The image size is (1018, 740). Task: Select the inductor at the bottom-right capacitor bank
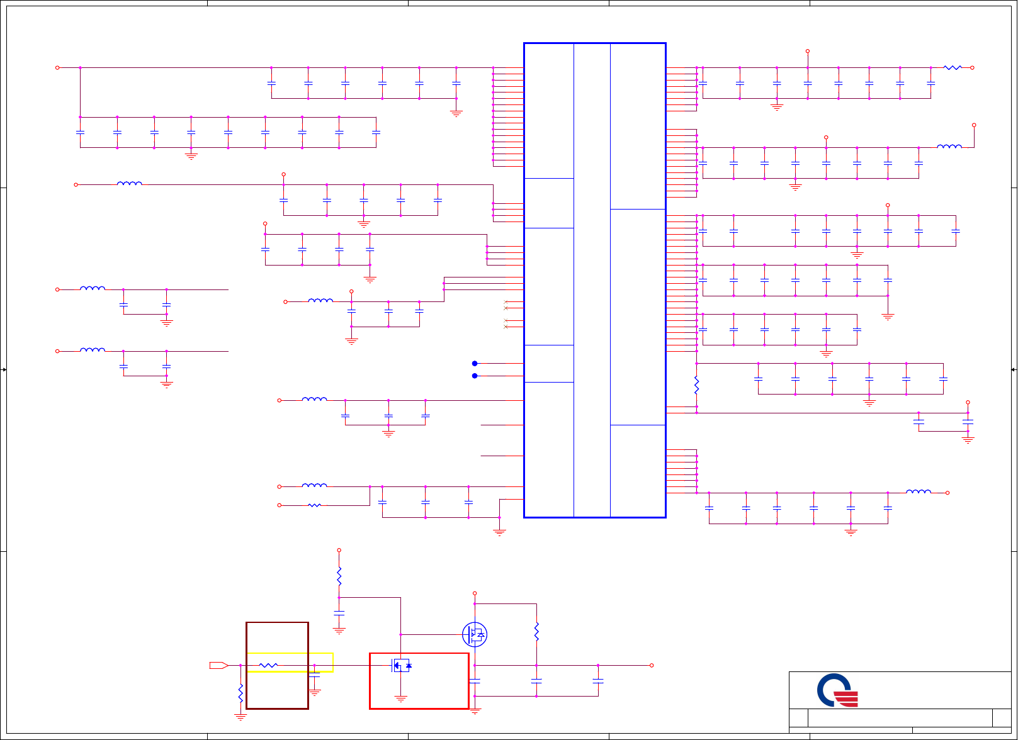pos(919,491)
